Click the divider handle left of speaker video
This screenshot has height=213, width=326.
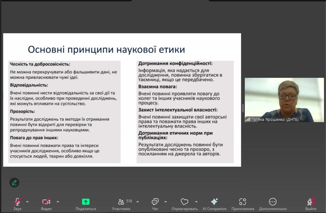tap(243, 108)
